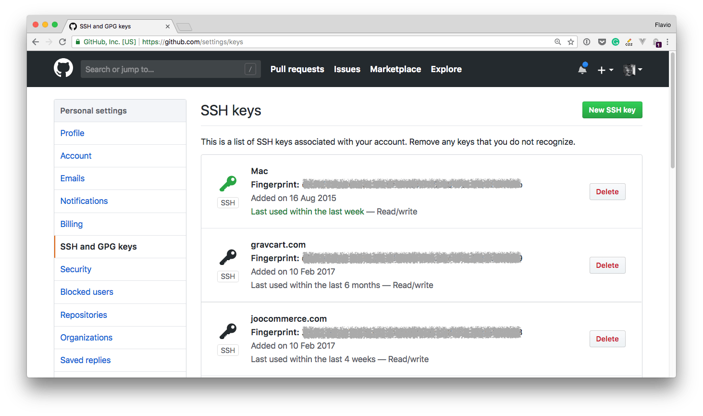This screenshot has width=703, height=416.
Task: Open Marketplace from the top navigation
Action: coord(395,69)
